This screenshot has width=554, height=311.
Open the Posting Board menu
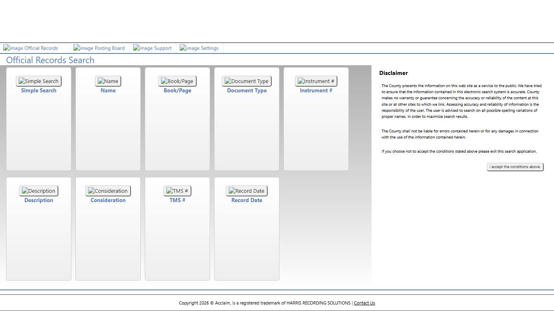99,48
